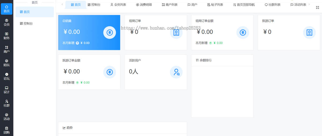This screenshot has height=136, width=322.
Task: Switch to the 首页顶部导航 tab
Action: coord(244,5)
